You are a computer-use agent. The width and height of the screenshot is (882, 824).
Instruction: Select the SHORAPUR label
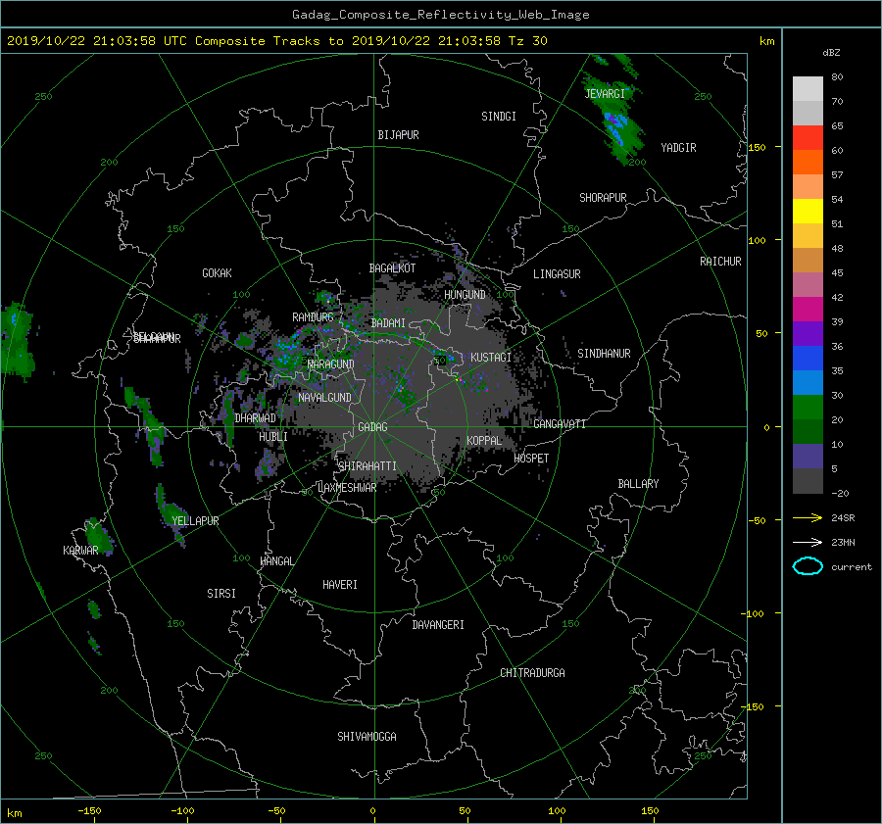603,198
